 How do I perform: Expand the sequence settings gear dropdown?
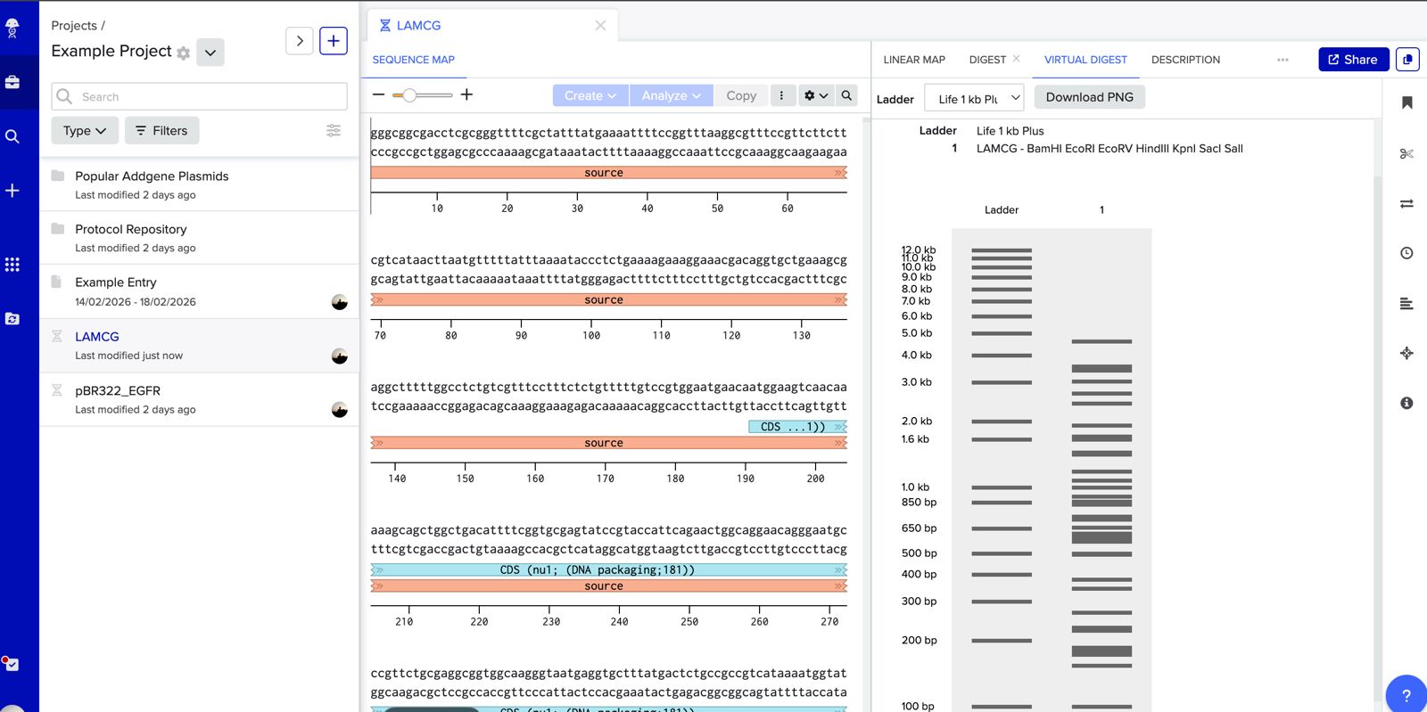pyautogui.click(x=815, y=95)
